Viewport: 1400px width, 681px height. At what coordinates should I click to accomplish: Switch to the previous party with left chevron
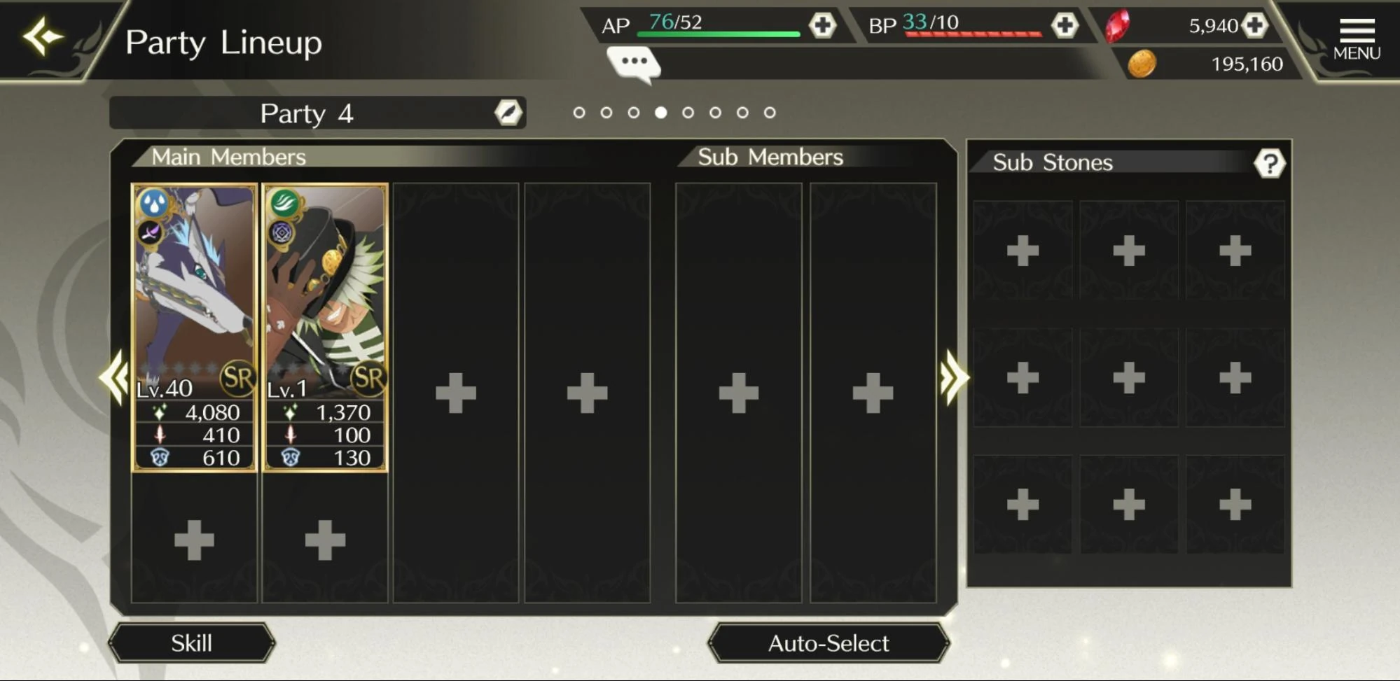(x=114, y=378)
